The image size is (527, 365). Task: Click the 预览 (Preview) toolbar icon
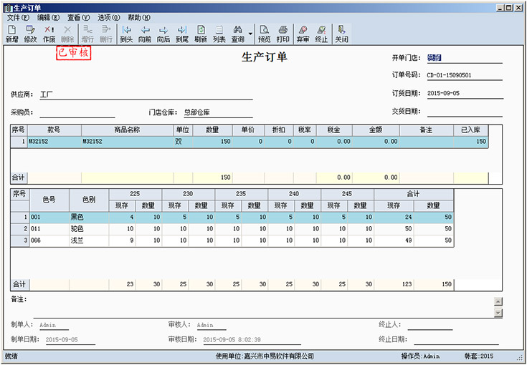264,34
